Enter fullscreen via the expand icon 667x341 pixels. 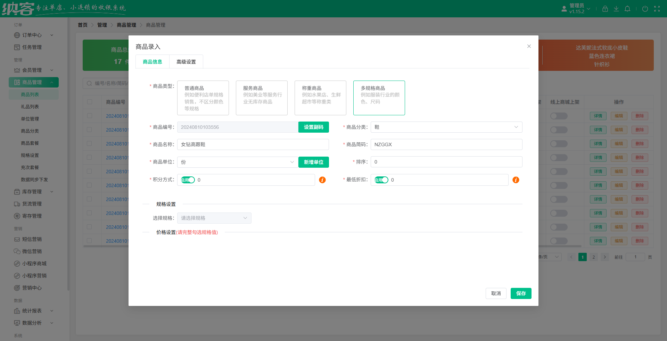tap(657, 9)
